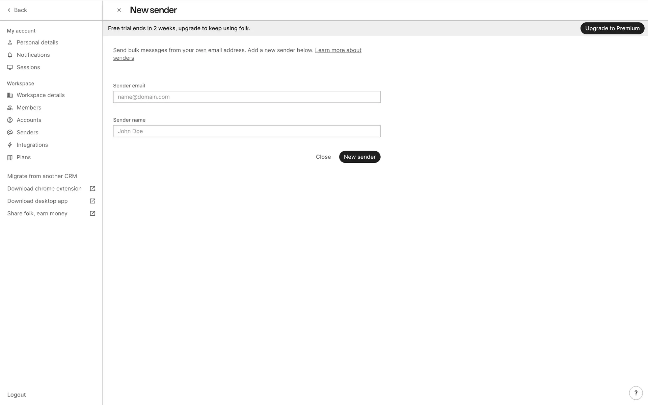
Task: Click the Notifications bell icon
Action: pos(10,55)
